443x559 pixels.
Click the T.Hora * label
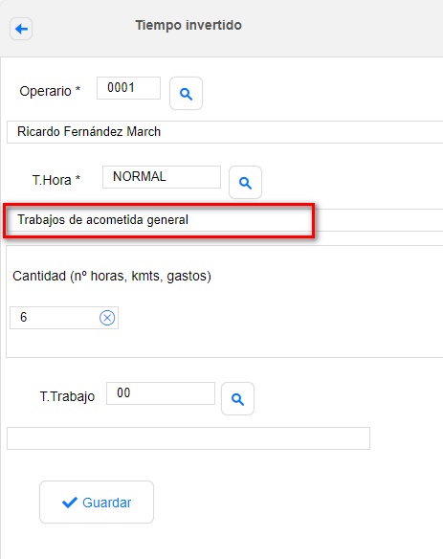click(56, 180)
